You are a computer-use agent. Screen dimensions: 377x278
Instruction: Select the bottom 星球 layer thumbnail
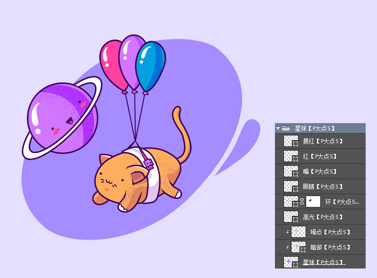tap(291, 262)
